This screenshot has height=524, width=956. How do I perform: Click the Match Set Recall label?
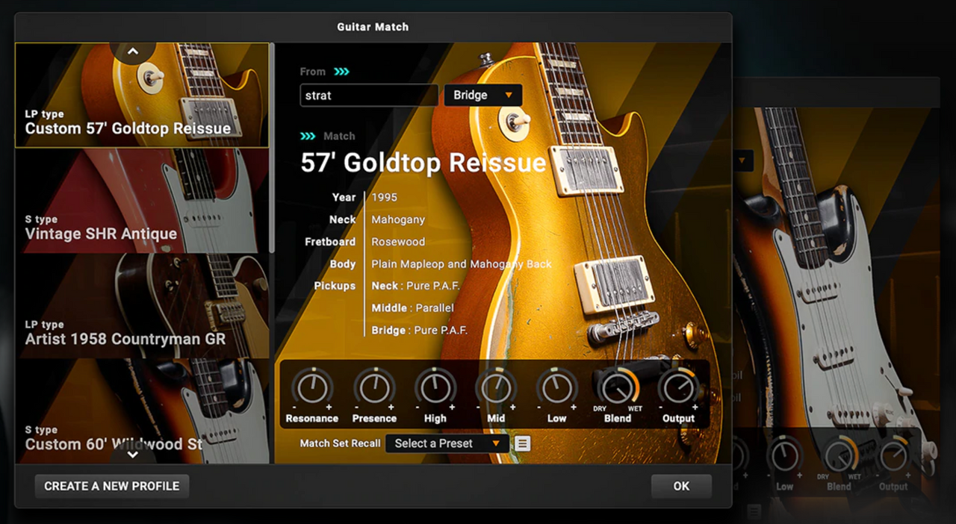tap(340, 443)
